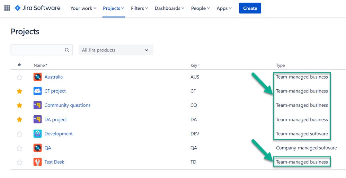Click the Australia project avatar icon
Viewport: 346px width, 178px height.
click(37, 77)
